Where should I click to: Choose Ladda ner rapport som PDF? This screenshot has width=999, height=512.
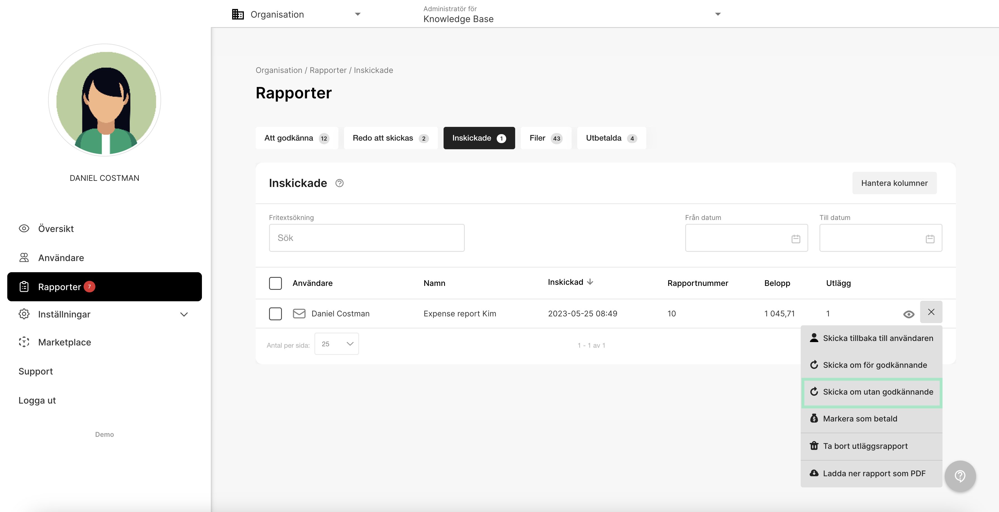(871, 473)
